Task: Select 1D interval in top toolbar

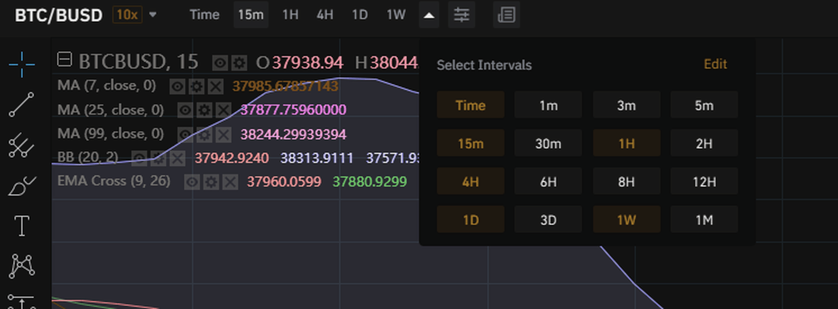Action: click(x=360, y=15)
